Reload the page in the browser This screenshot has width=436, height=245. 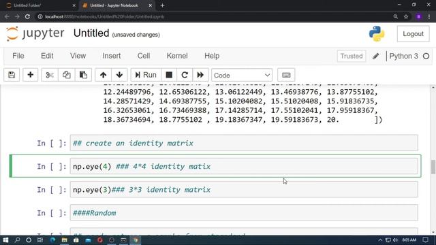coord(27,16)
